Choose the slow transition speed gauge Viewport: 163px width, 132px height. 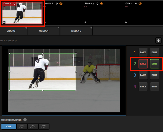tap(22, 127)
